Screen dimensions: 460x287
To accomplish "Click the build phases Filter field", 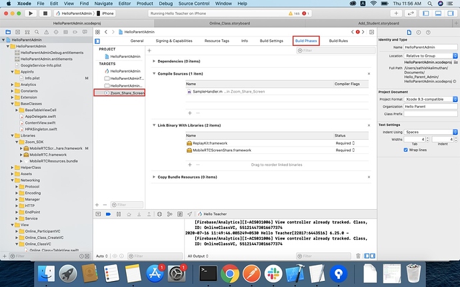I will (336, 51).
